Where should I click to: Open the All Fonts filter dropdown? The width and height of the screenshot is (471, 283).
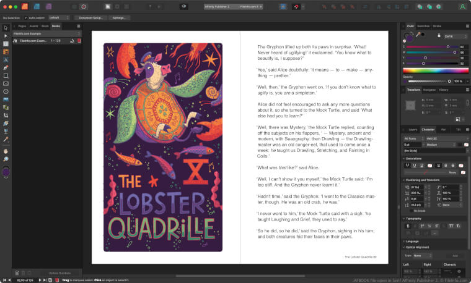coord(413,138)
